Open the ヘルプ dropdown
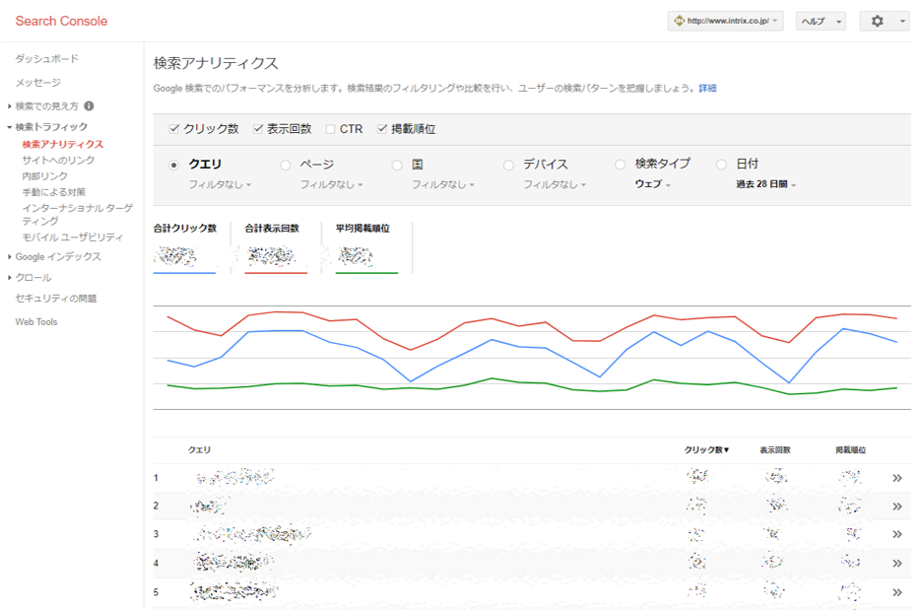The image size is (918, 610). tap(820, 21)
